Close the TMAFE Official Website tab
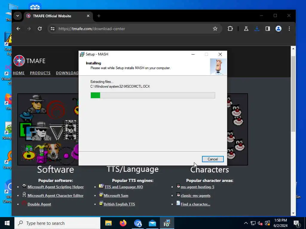 point(88,16)
